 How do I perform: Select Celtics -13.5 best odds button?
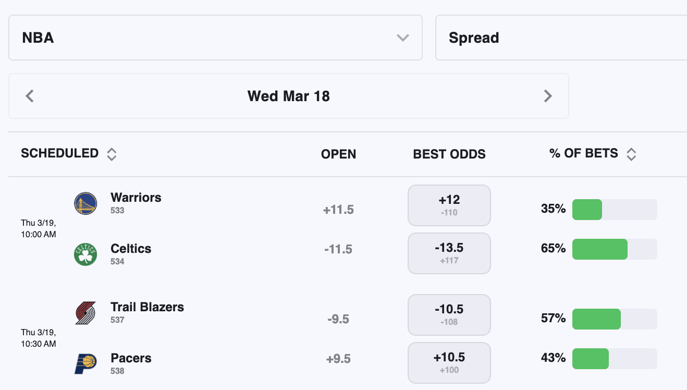point(449,253)
